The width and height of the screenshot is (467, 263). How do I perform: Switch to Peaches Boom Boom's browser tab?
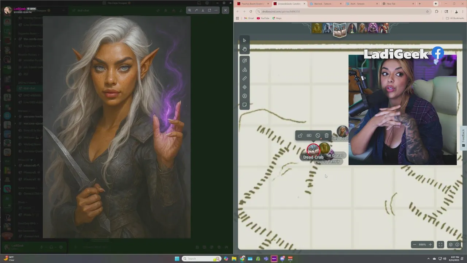coord(252,4)
